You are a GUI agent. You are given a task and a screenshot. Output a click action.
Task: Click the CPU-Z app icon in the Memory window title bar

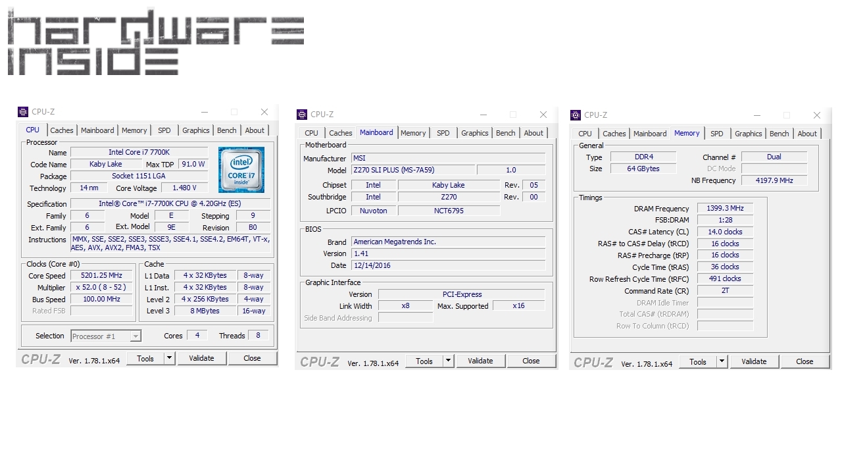(576, 115)
